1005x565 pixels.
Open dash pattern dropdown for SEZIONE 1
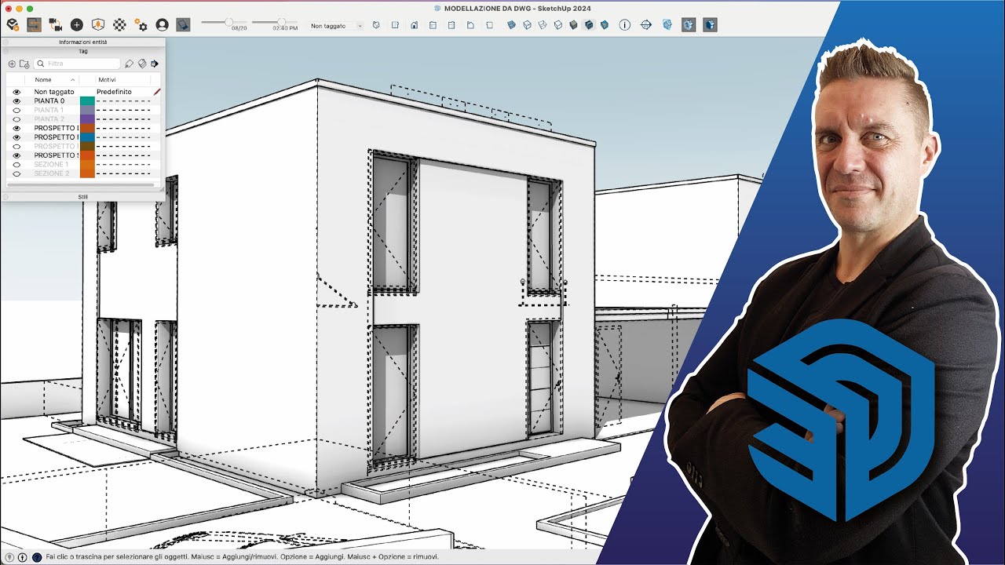[122, 165]
